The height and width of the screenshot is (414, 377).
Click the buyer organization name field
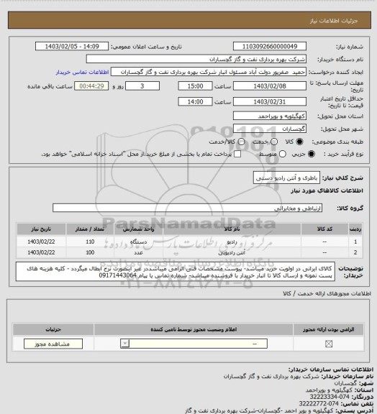point(196,59)
